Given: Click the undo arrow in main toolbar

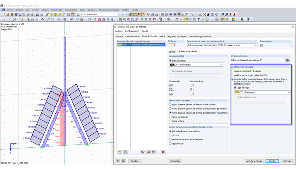Looking at the screenshot, I should (x=37, y=14).
